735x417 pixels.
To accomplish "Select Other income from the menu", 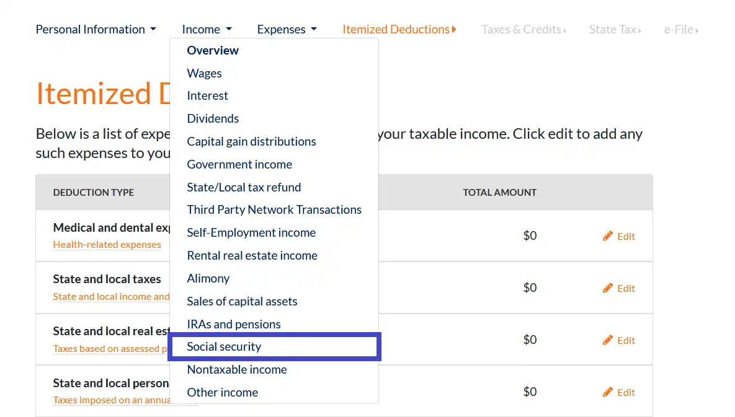I will [x=222, y=392].
